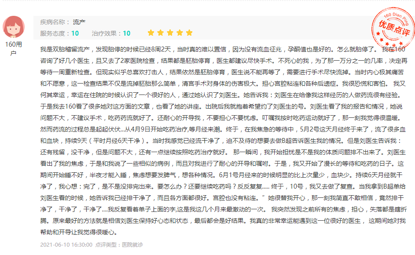Click the 服务态度 score 10
The width and height of the screenshot is (415, 255).
(x=75, y=33)
